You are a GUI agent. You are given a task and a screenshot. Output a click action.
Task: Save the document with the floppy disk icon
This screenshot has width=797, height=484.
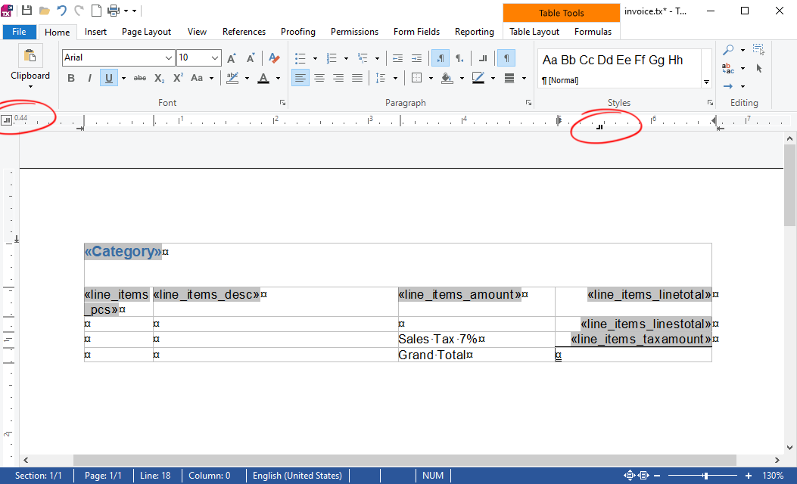click(x=27, y=11)
